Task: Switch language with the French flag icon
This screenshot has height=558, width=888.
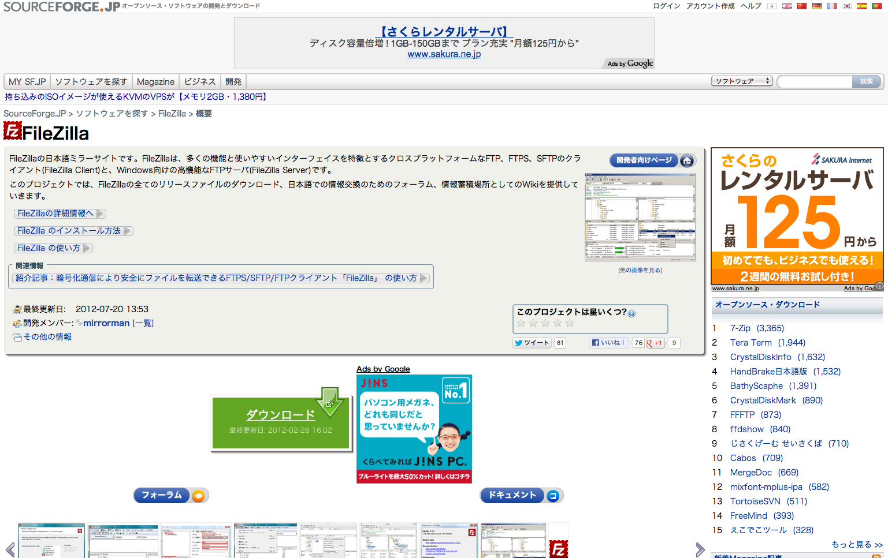Action: pos(831,6)
